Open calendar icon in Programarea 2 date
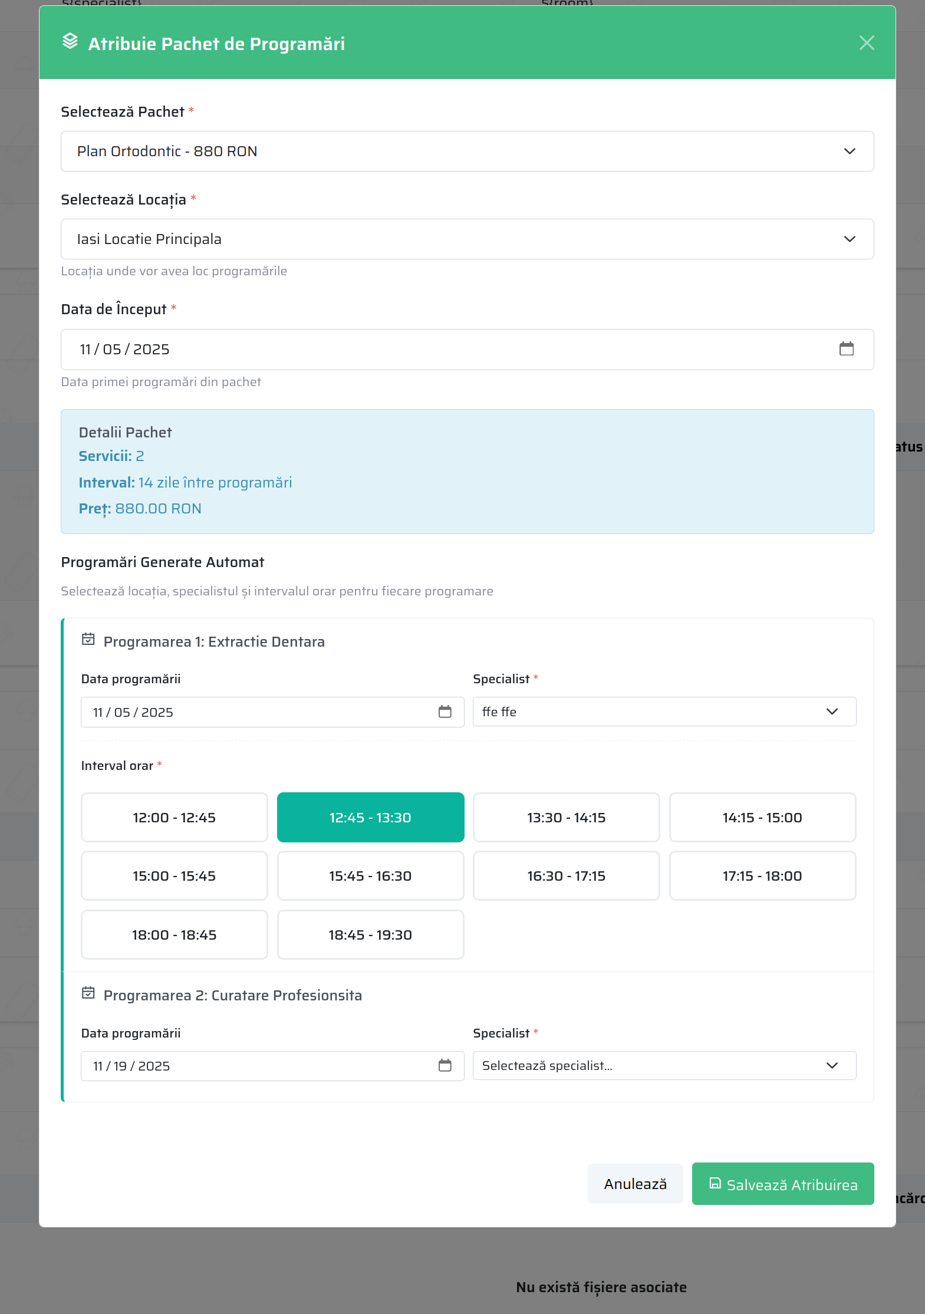The height and width of the screenshot is (1314, 925). [445, 1066]
